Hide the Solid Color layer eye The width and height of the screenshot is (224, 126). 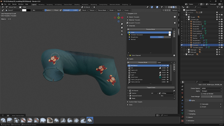(x=168, y=77)
